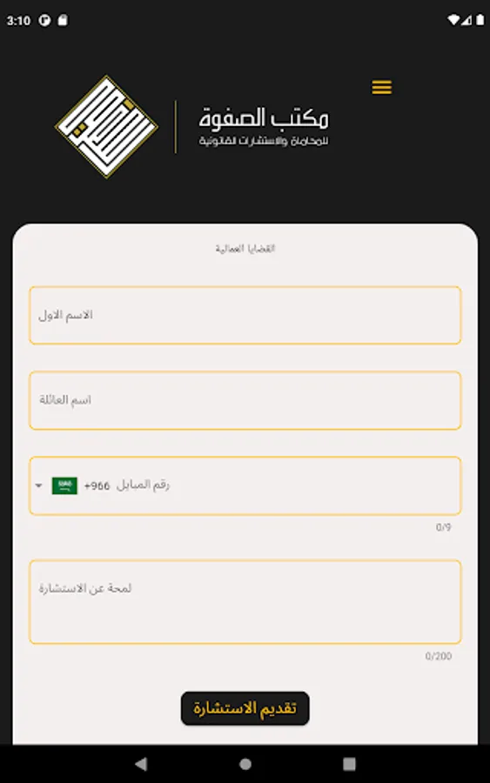The image size is (490, 783).
Task: Focus the consultation summary text area
Action: [245, 602]
